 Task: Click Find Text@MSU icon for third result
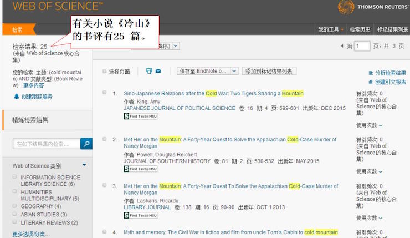(140, 215)
